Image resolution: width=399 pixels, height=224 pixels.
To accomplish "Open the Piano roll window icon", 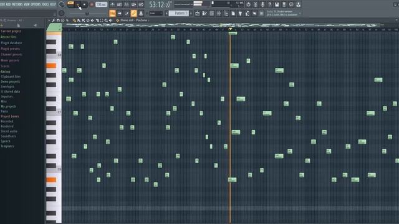I will [x=204, y=13].
